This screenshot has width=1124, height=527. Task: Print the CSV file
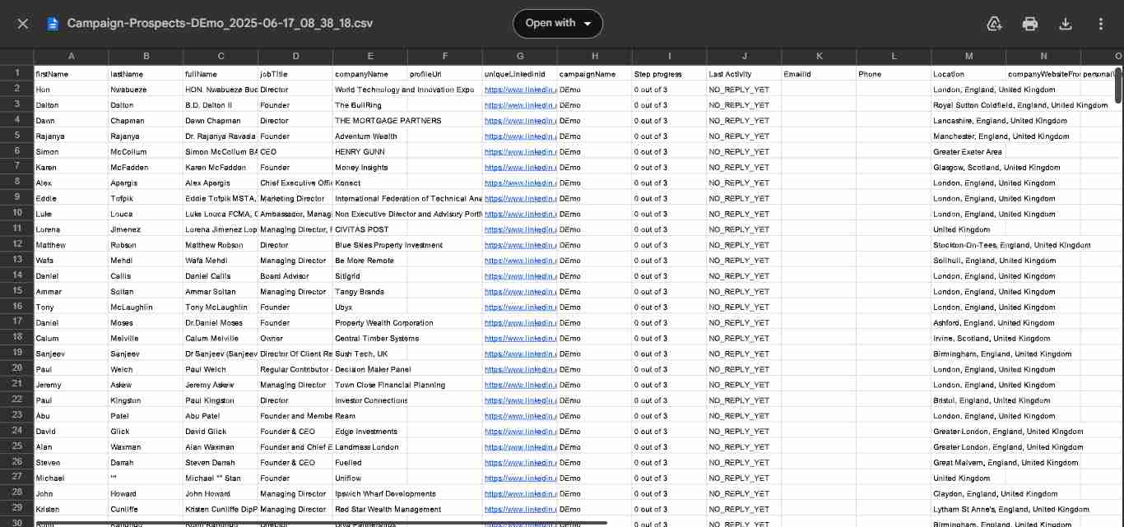1030,23
